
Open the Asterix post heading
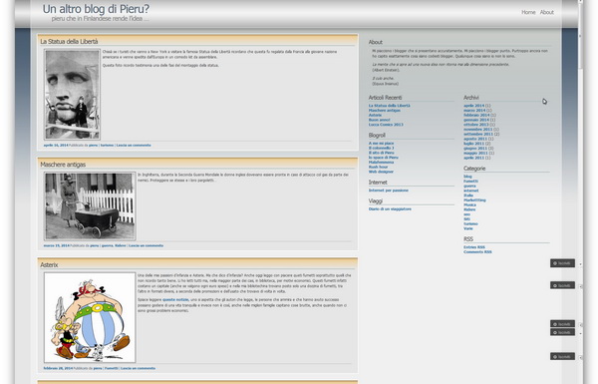[x=49, y=264]
